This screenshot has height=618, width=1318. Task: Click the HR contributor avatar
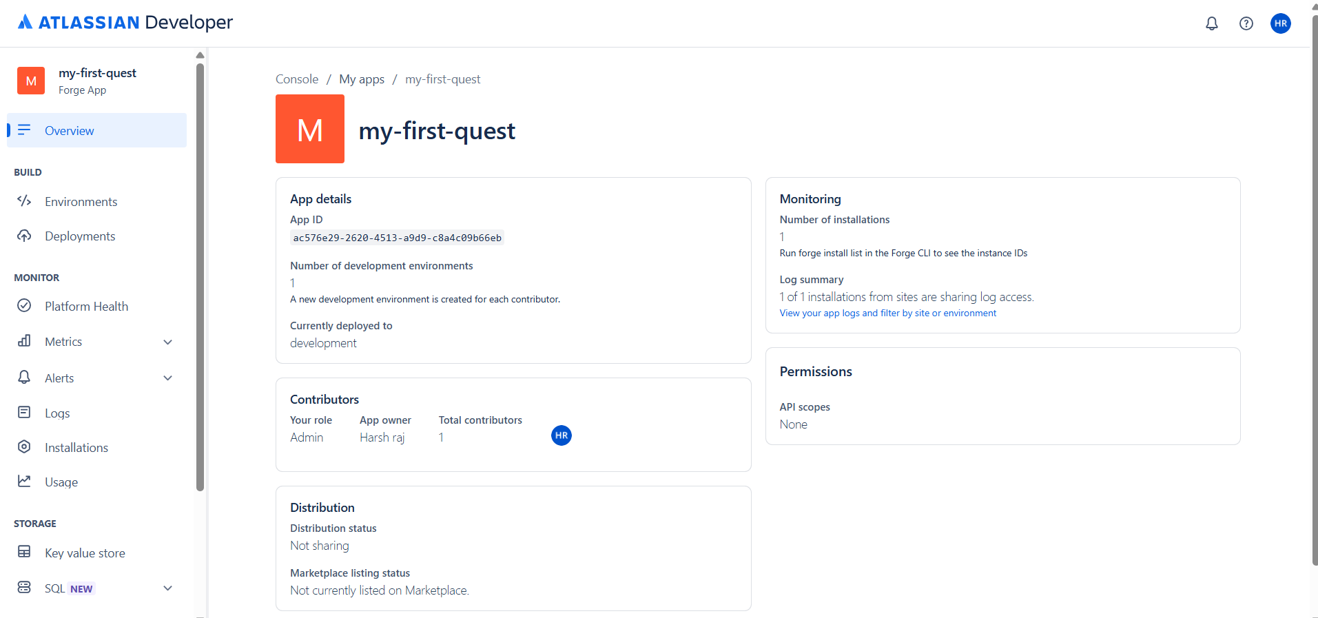[562, 435]
